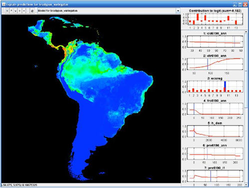The image size is (249, 188).
Task: Click the frs6190_ann response curve plot
Action: pyautogui.click(x=215, y=109)
